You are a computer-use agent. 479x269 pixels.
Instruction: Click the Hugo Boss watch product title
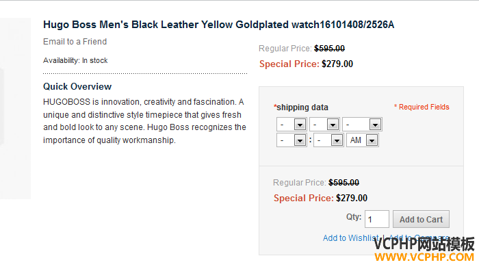218,25
